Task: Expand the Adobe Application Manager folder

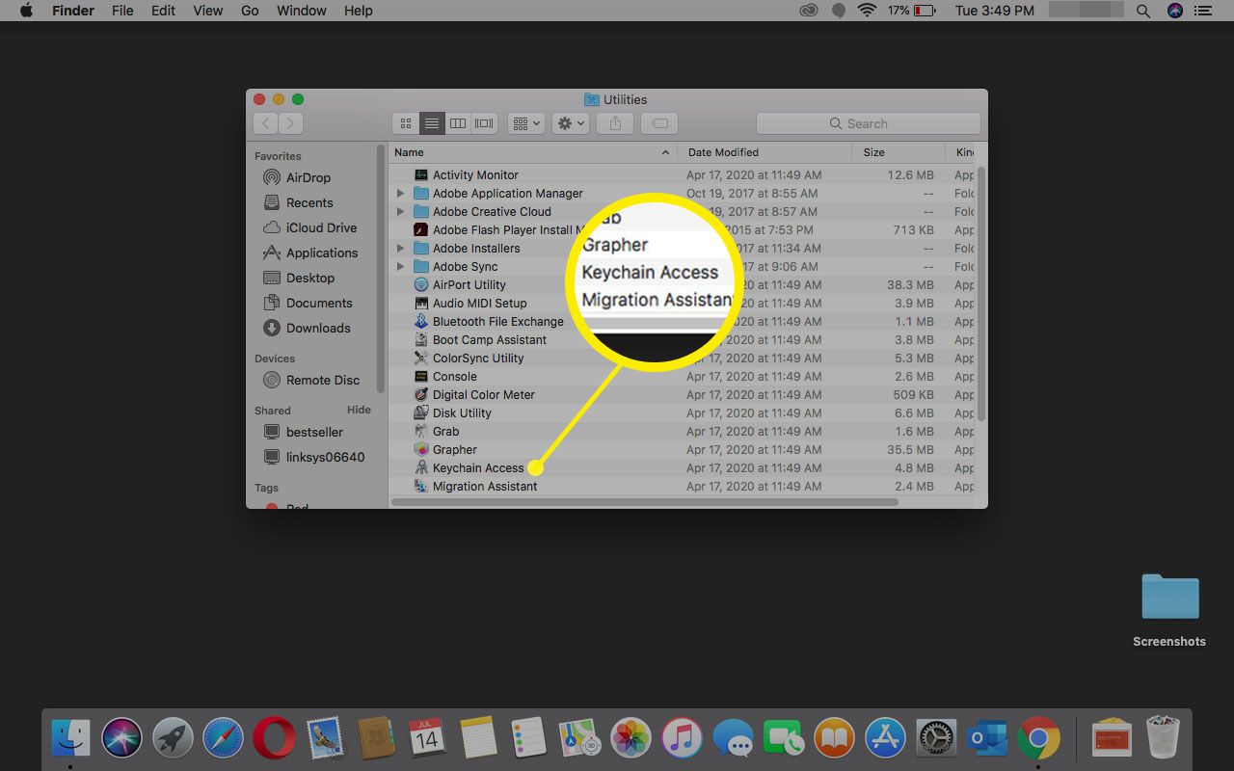Action: [x=401, y=193]
